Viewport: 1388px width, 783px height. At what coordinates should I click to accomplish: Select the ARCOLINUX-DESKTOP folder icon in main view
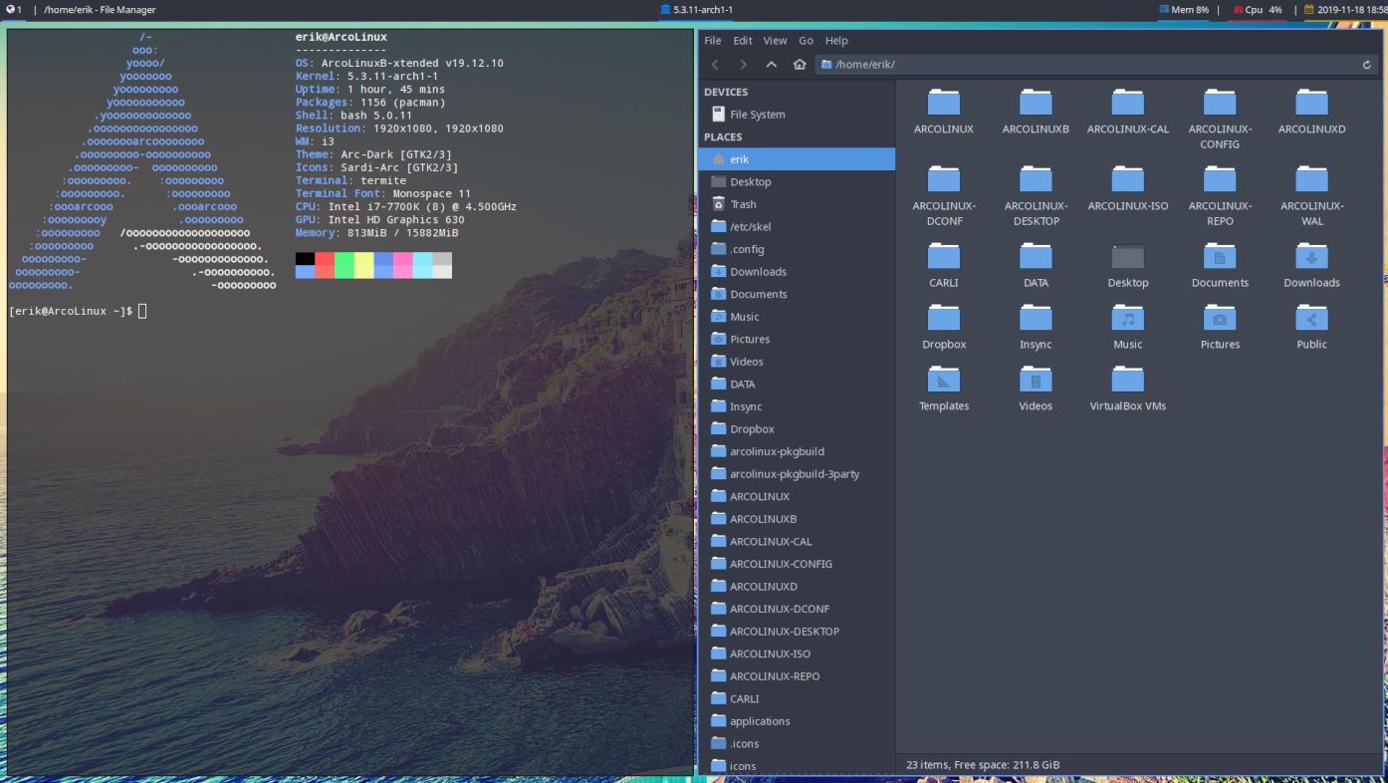click(x=1036, y=178)
